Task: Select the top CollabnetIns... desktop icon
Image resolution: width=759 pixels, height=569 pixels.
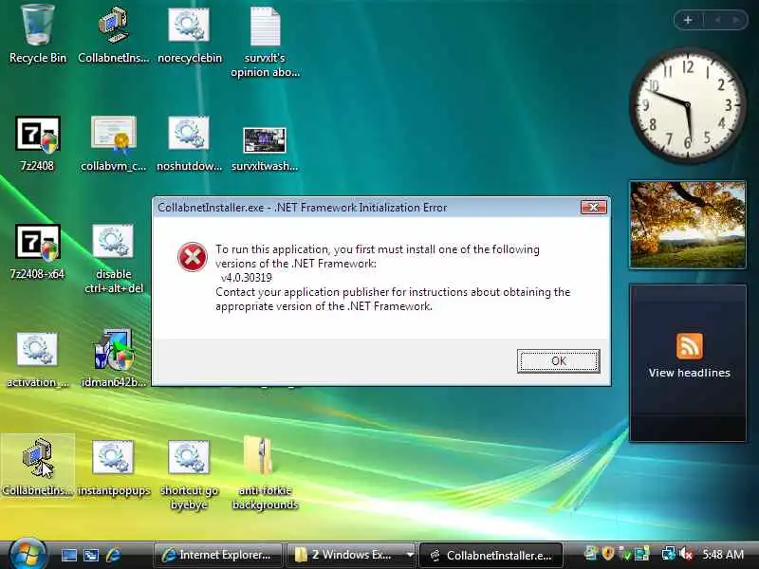Action: (113, 34)
